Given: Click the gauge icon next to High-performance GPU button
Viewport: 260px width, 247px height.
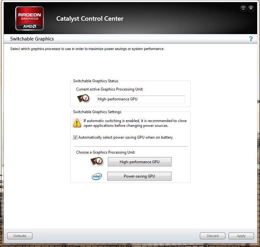Looking at the screenshot, I should pyautogui.click(x=97, y=162).
